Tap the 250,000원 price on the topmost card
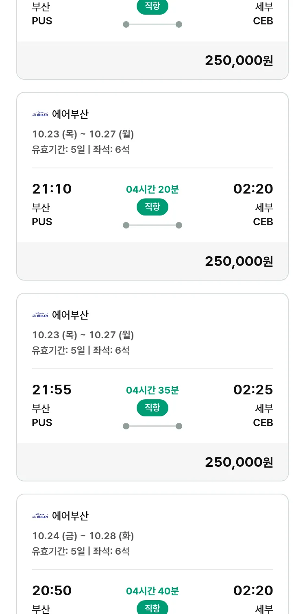 [x=239, y=61]
